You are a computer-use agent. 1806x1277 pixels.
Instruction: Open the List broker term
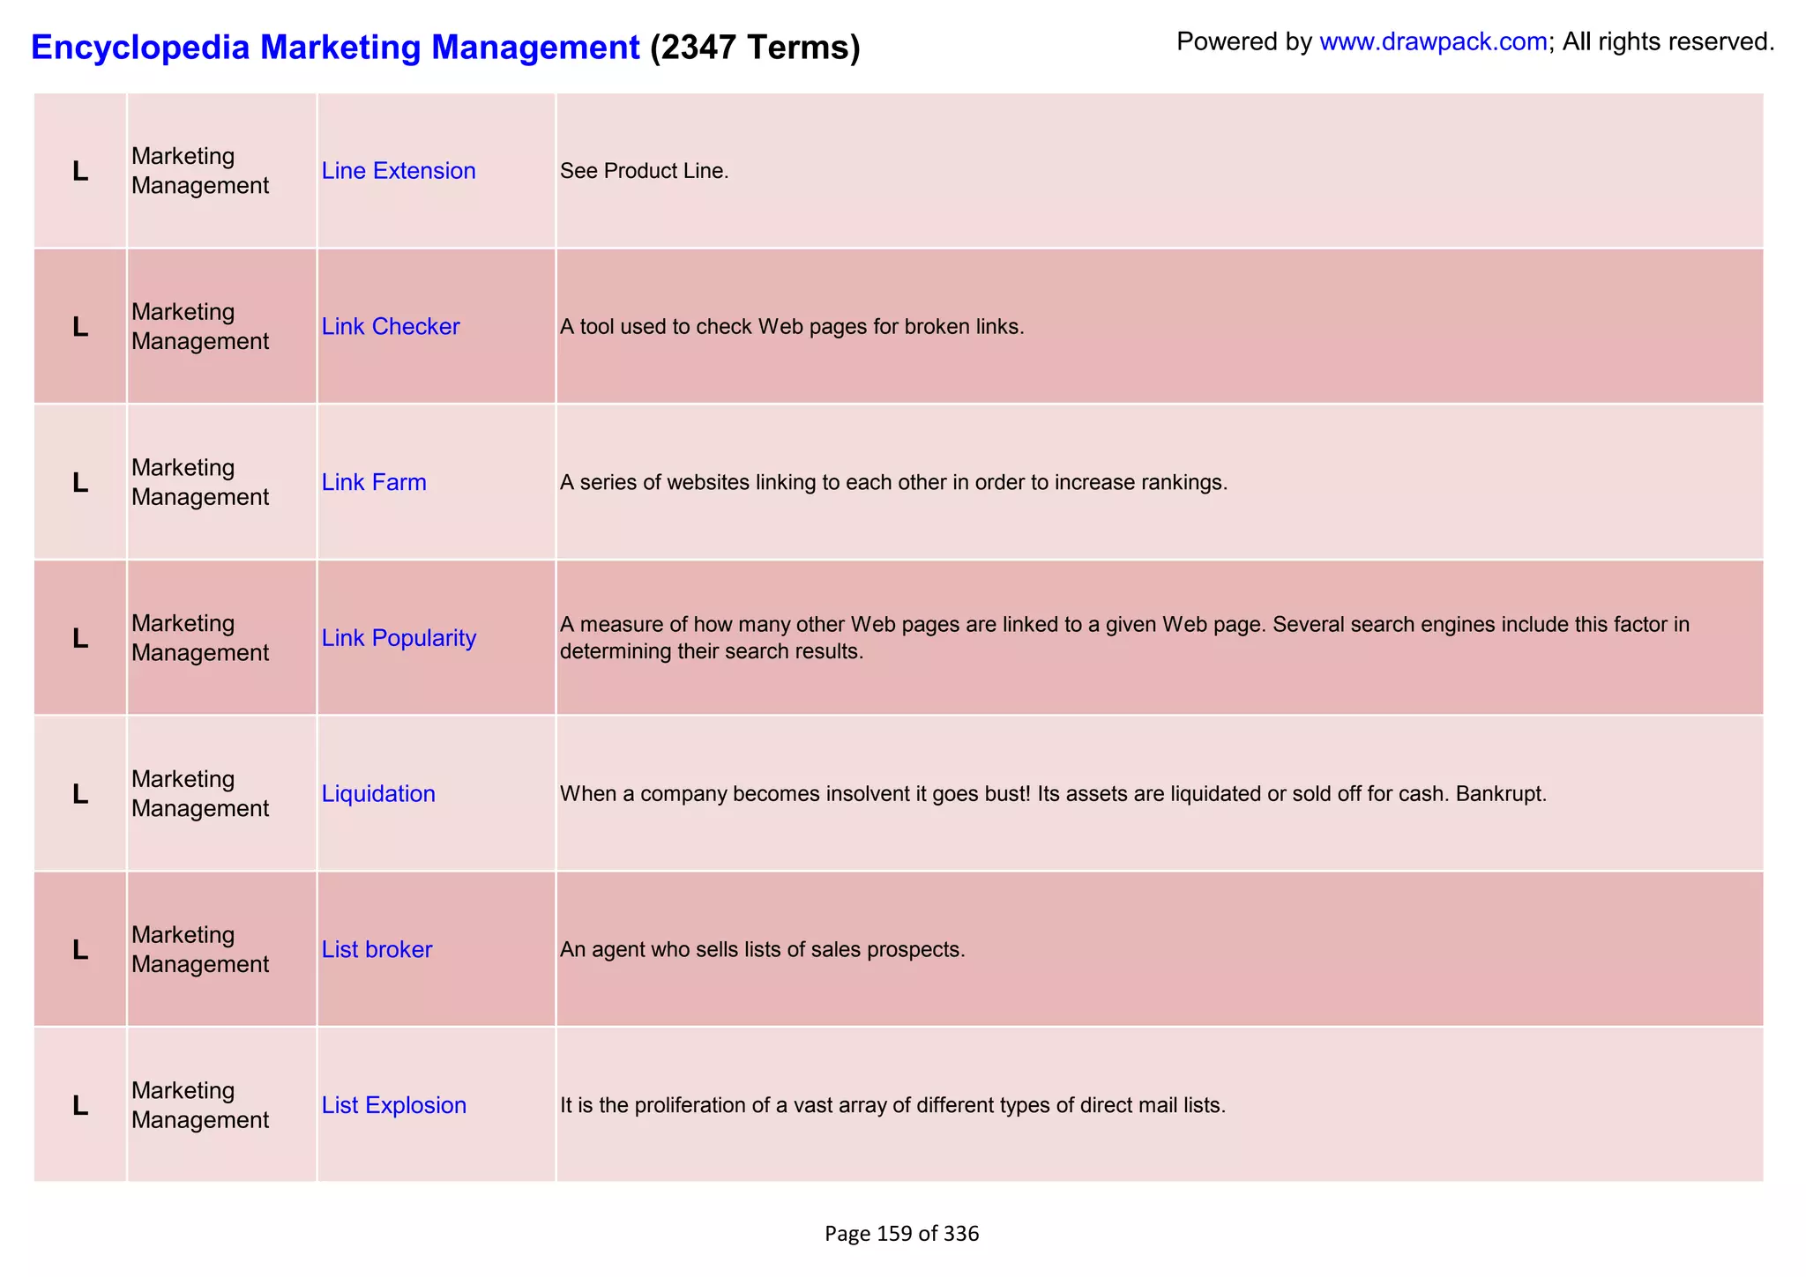377,950
